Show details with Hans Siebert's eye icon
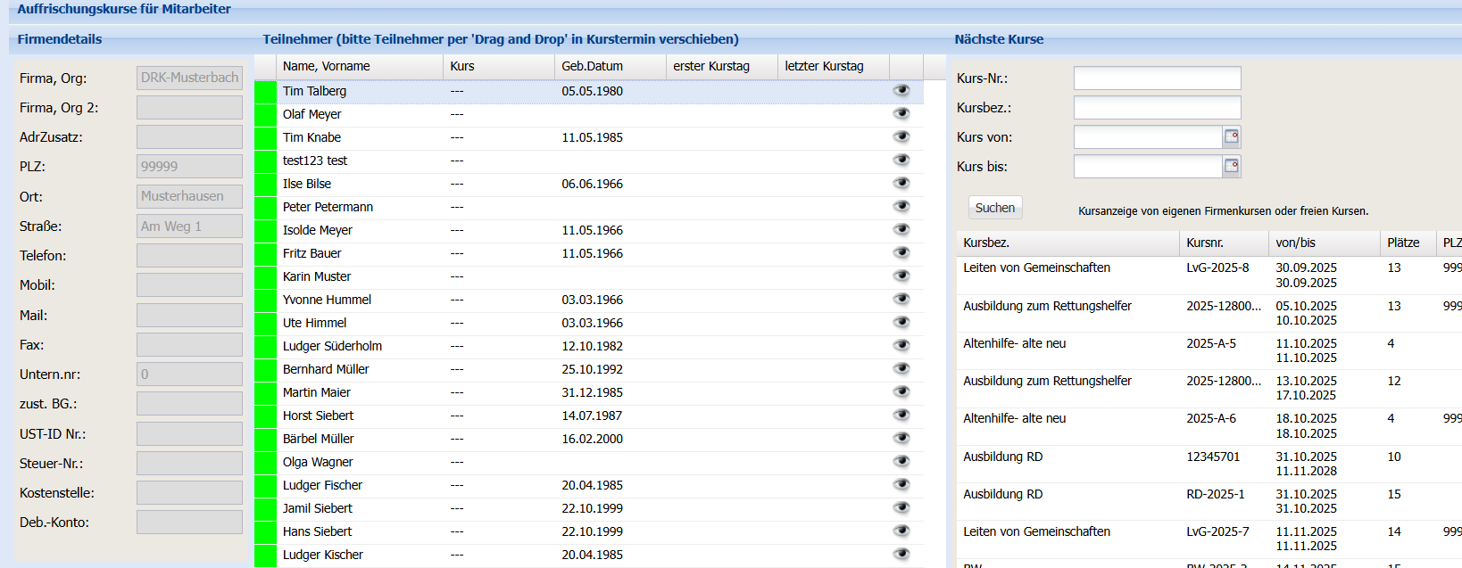The height and width of the screenshot is (568, 1462). point(901,531)
